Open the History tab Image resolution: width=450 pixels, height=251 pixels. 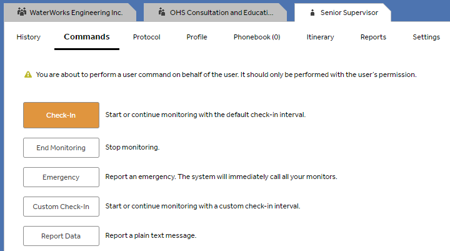(28, 37)
